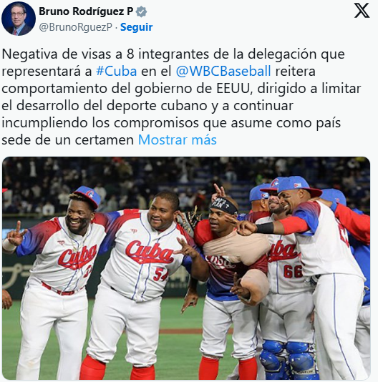Follow the account via Seguir

pos(136,27)
